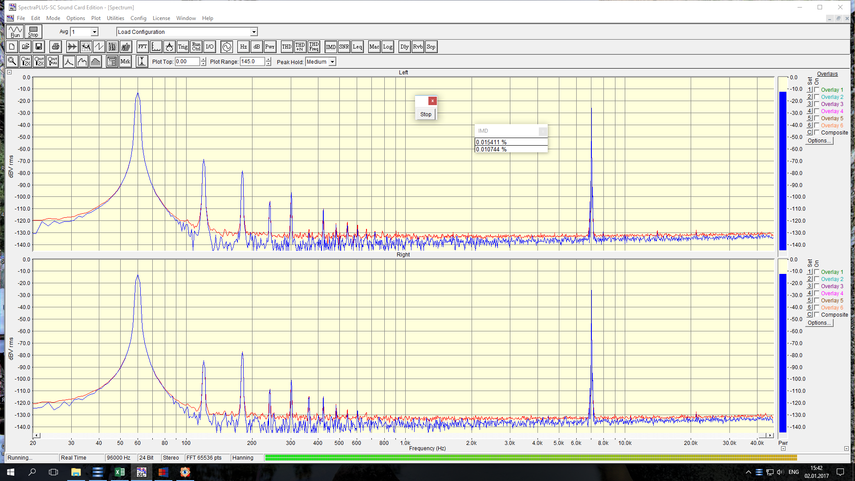This screenshot has width=855, height=481.
Task: Click Options button under Left overlays
Action: (819, 141)
